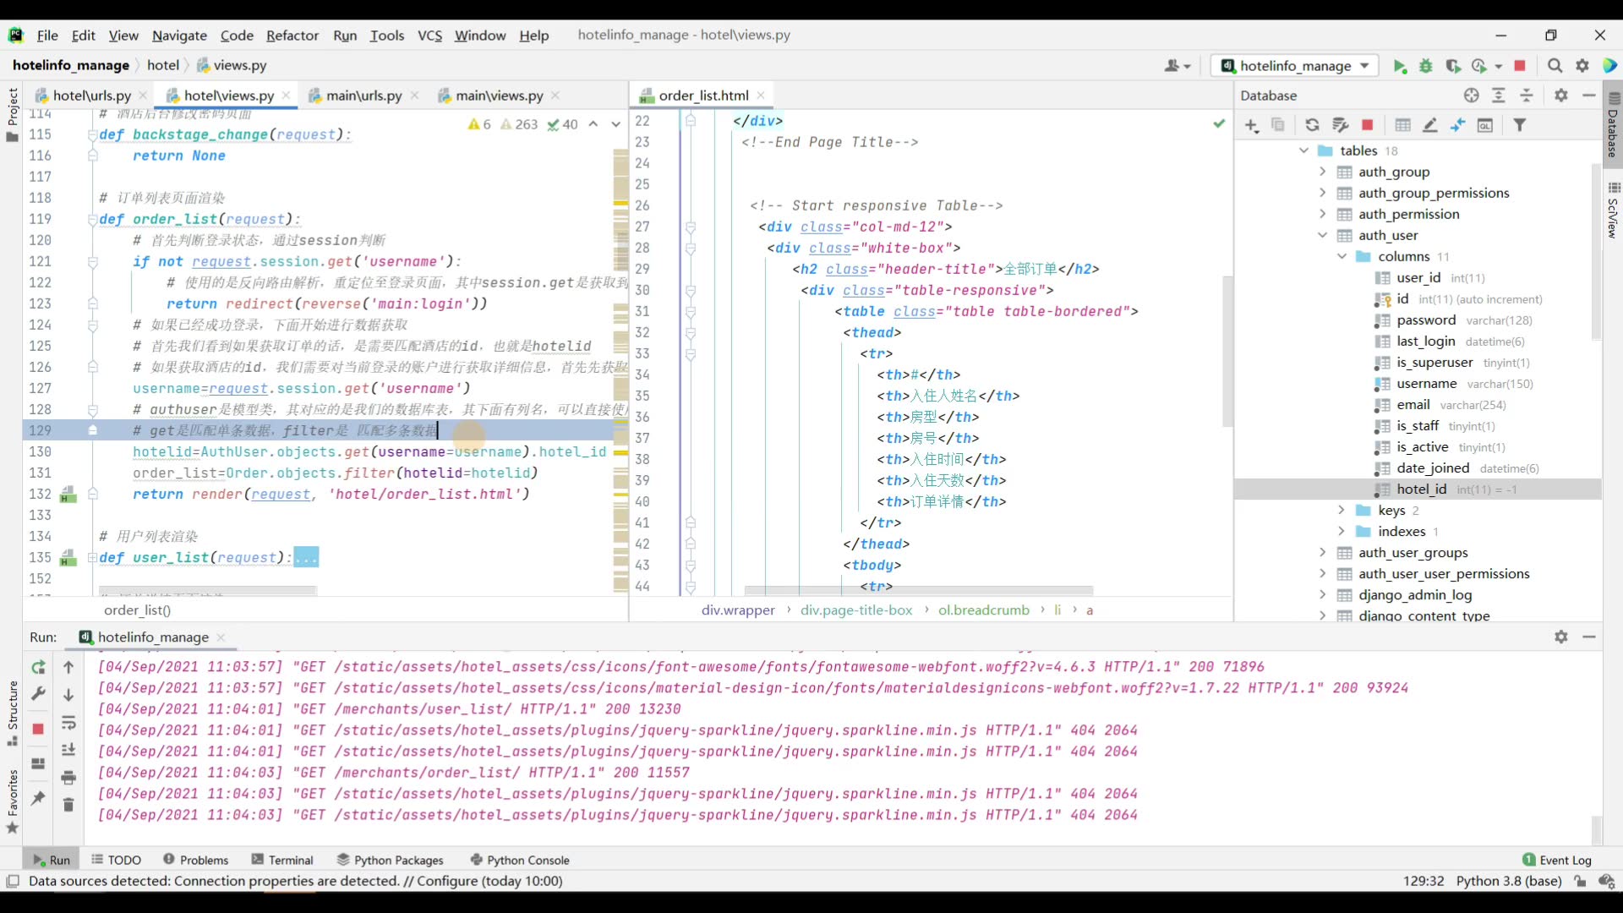1623x913 pixels.
Task: Open Run panel settings gear
Action: coord(1561,637)
